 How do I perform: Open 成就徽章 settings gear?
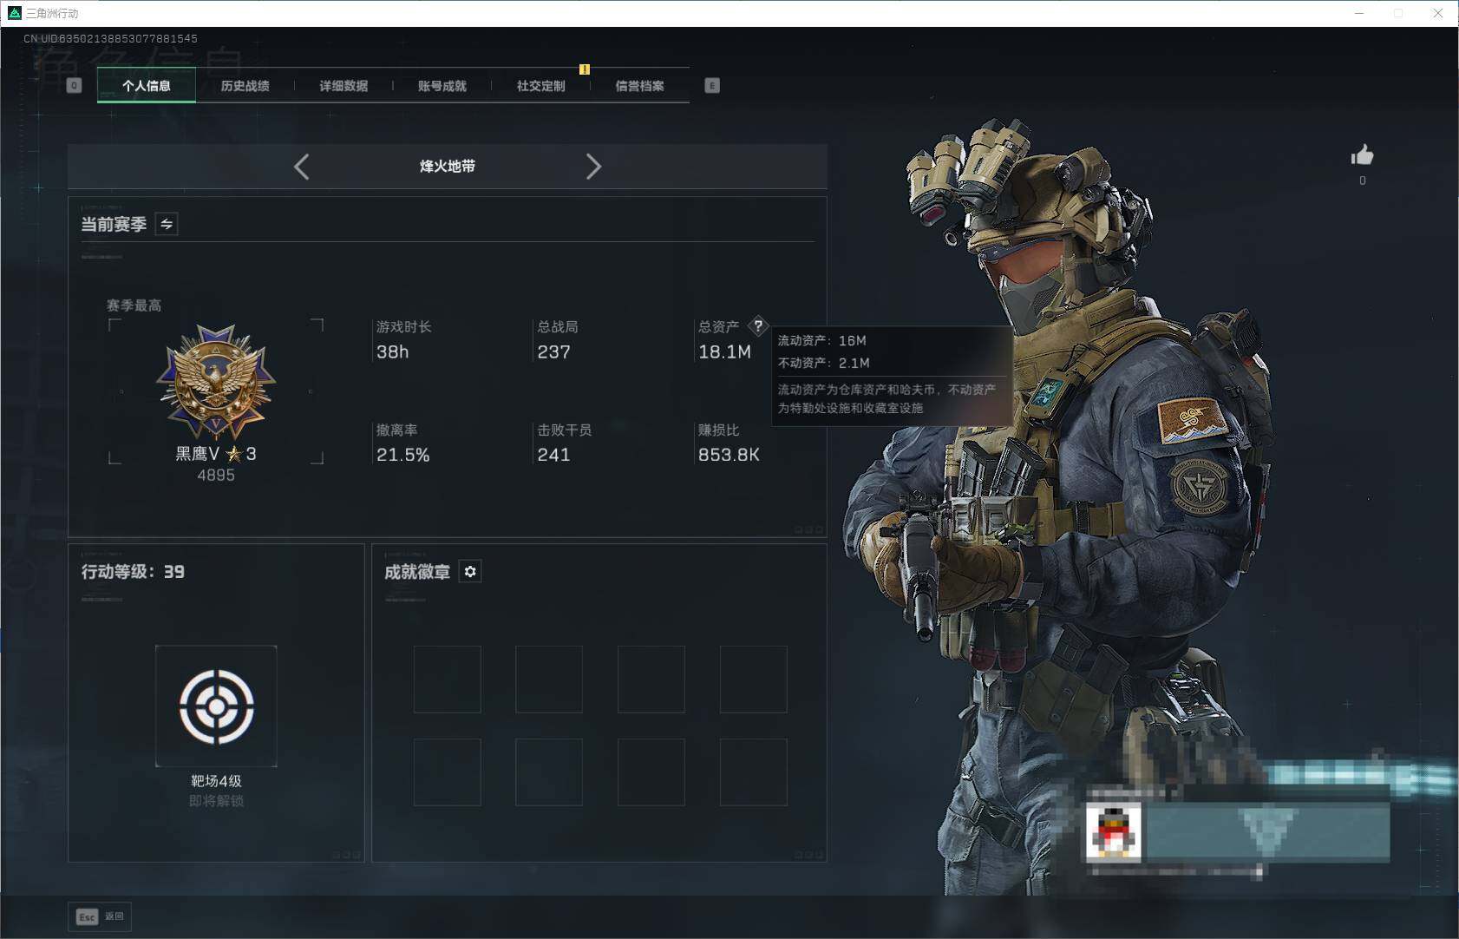pyautogui.click(x=470, y=571)
